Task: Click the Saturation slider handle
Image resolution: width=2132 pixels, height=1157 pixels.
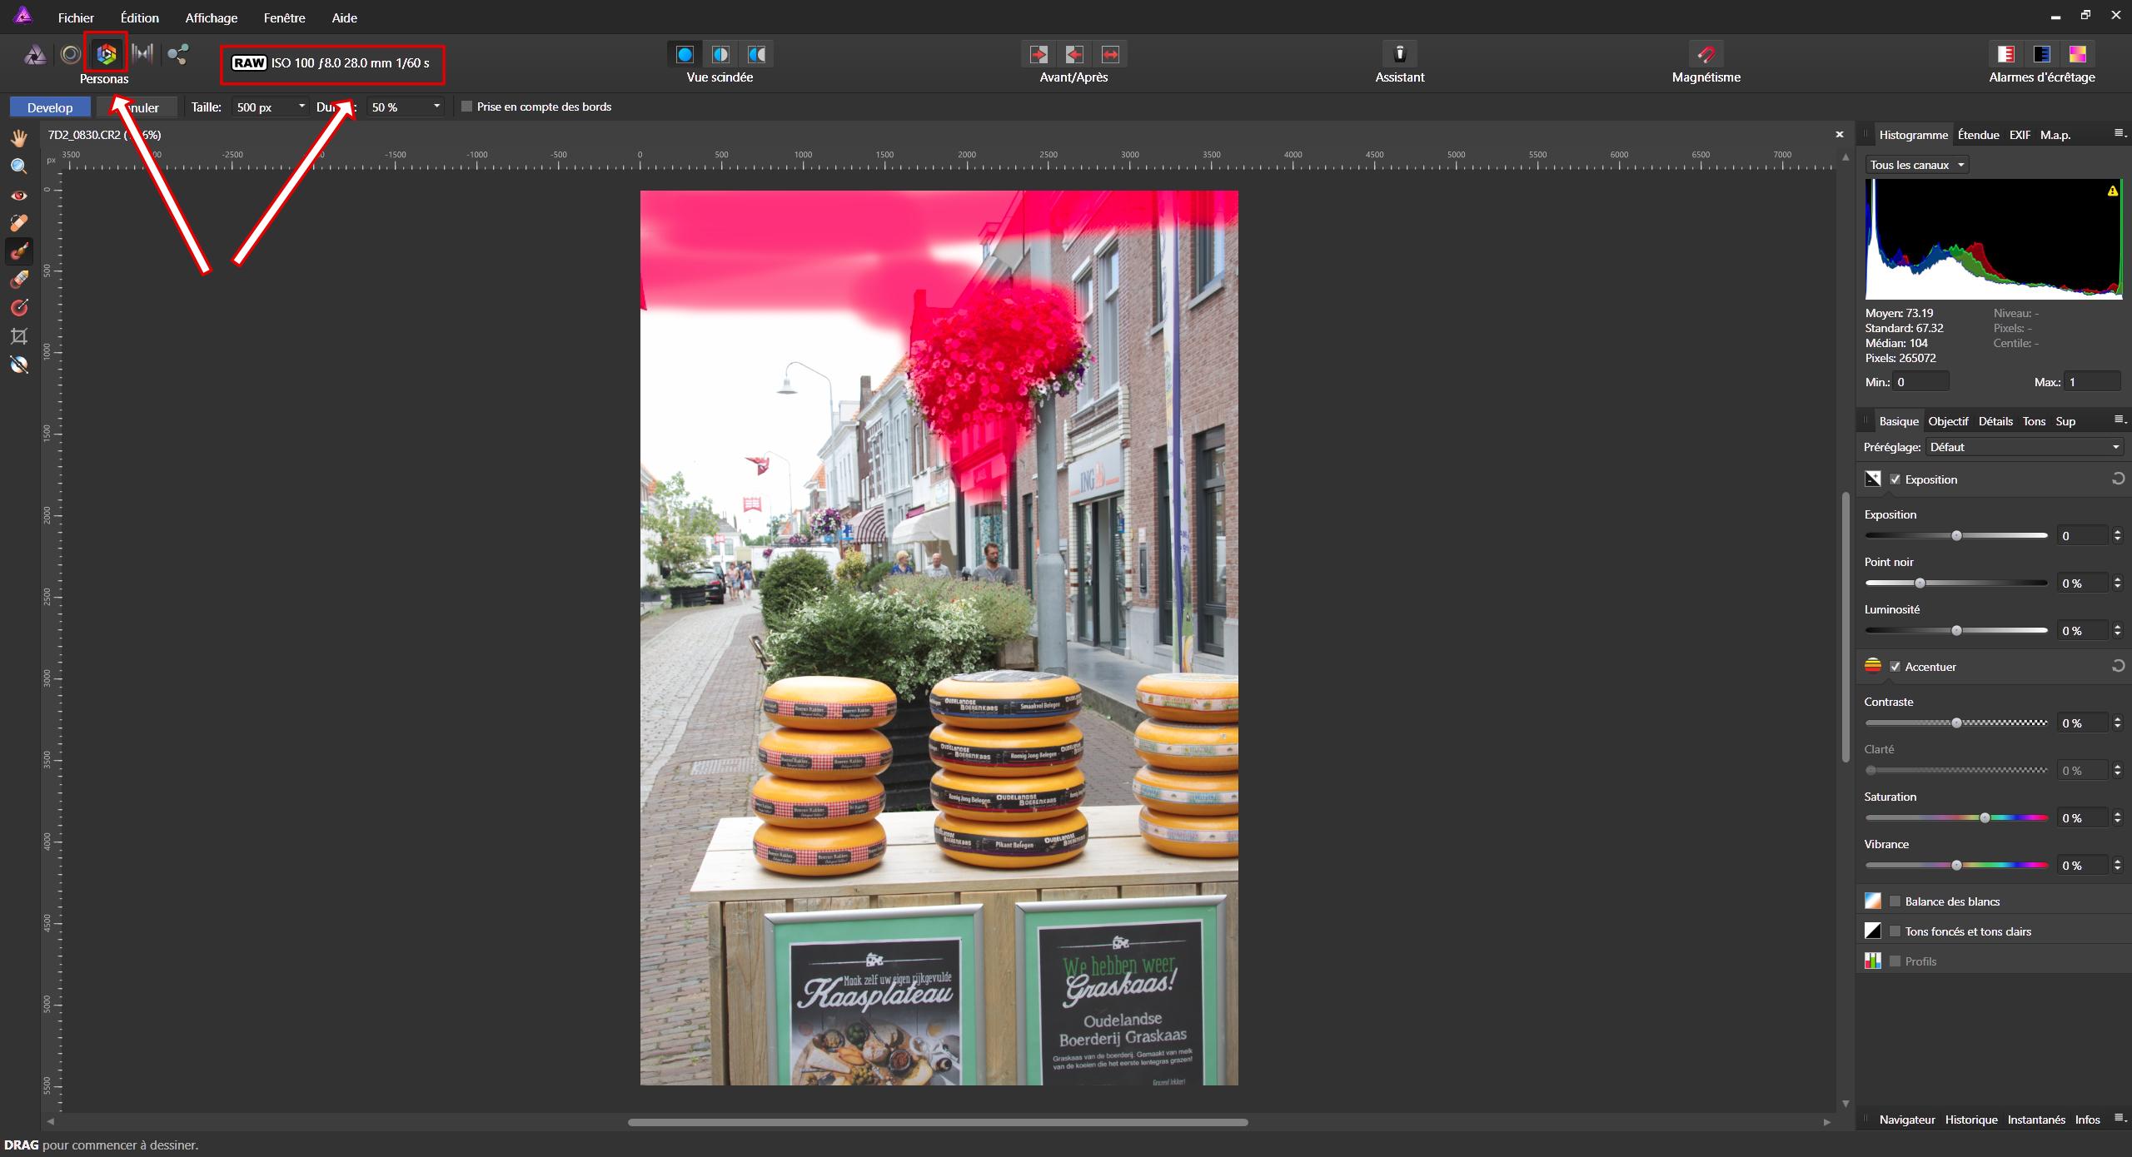Action: (1985, 818)
